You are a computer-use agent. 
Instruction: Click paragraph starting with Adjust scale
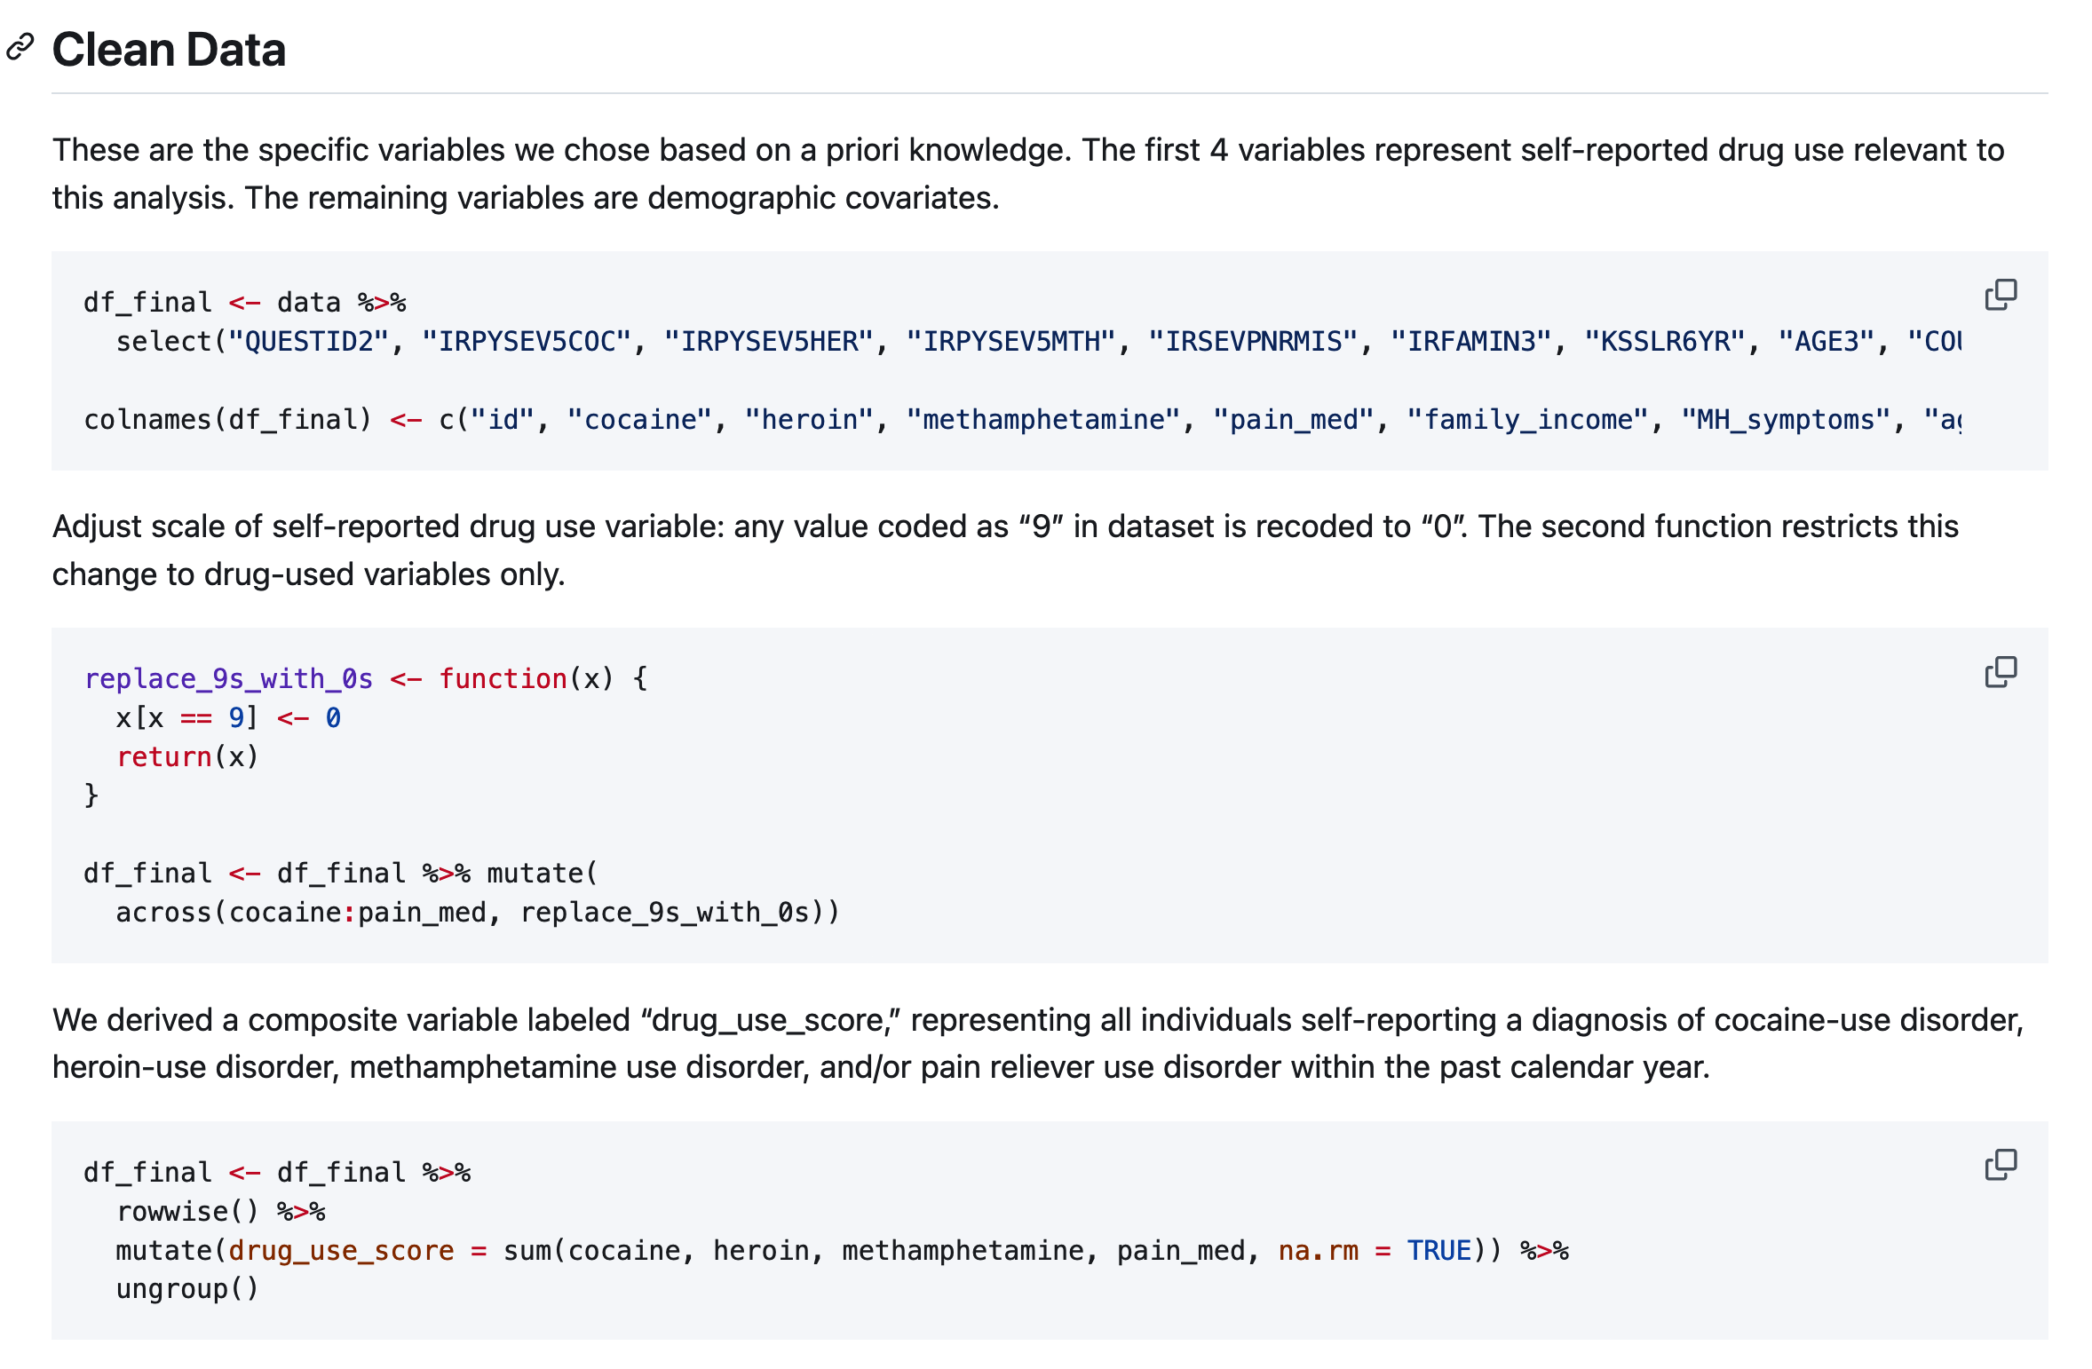pos(1003,550)
